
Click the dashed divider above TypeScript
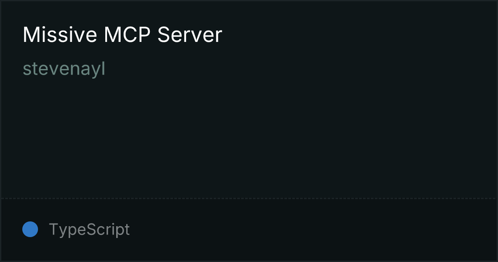249,199
